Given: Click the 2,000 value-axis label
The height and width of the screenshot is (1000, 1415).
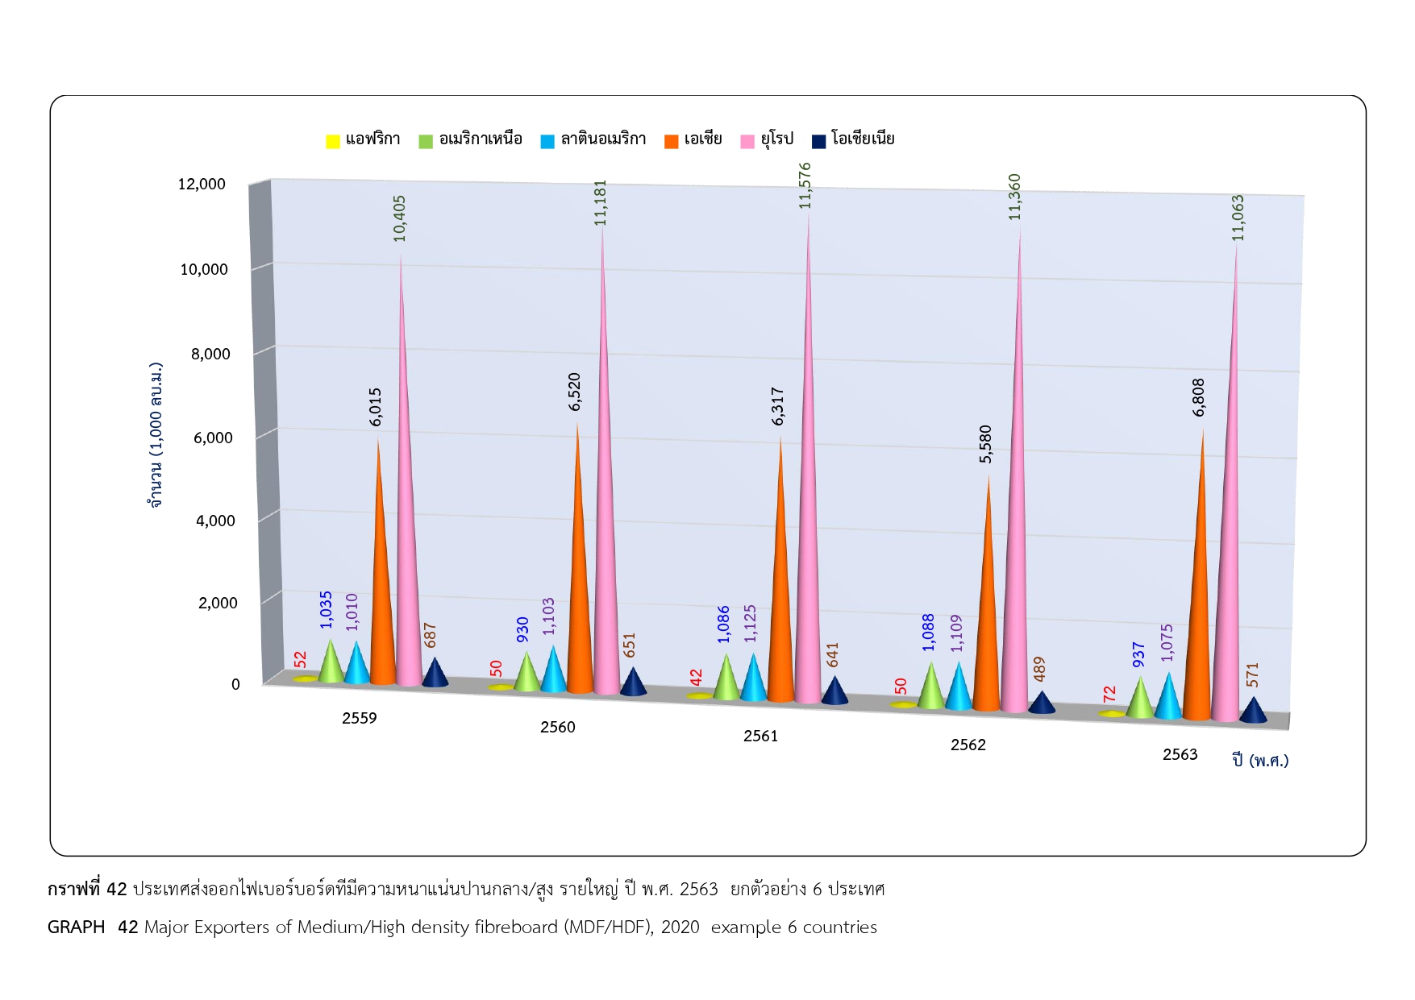Looking at the screenshot, I should point(218,604).
